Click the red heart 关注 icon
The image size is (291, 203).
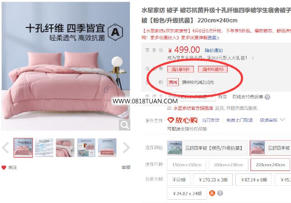[4, 168]
